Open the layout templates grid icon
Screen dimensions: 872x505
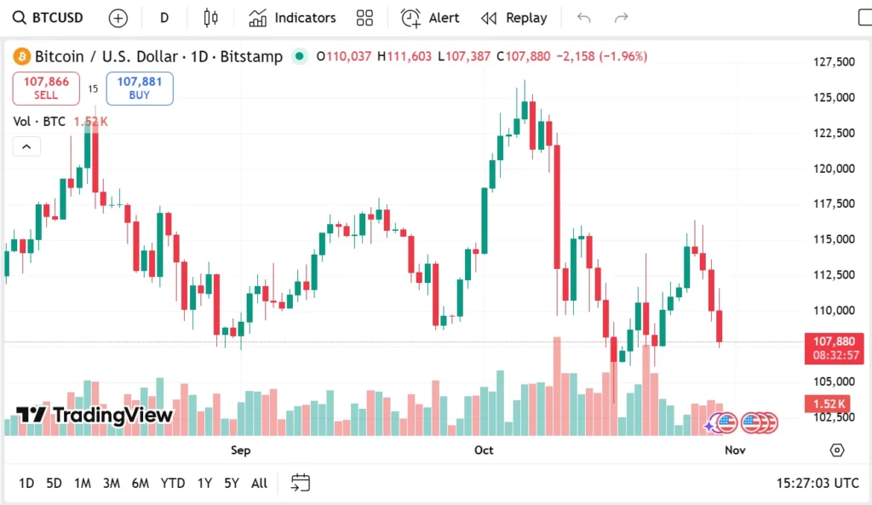[x=365, y=18]
